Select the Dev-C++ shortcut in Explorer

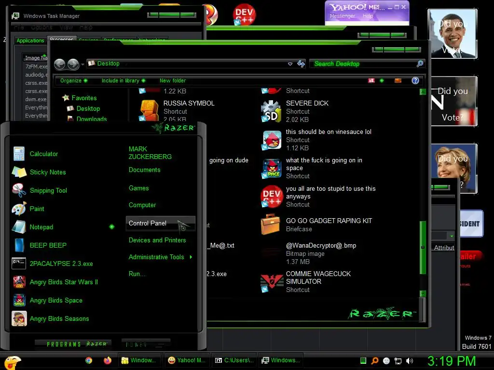click(271, 197)
